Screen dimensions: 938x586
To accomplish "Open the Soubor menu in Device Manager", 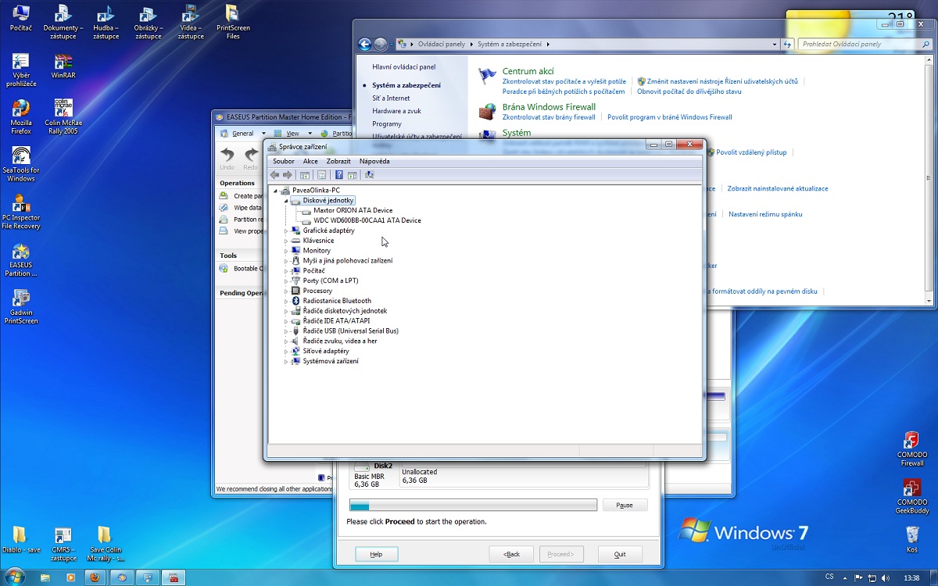I will tap(283, 161).
